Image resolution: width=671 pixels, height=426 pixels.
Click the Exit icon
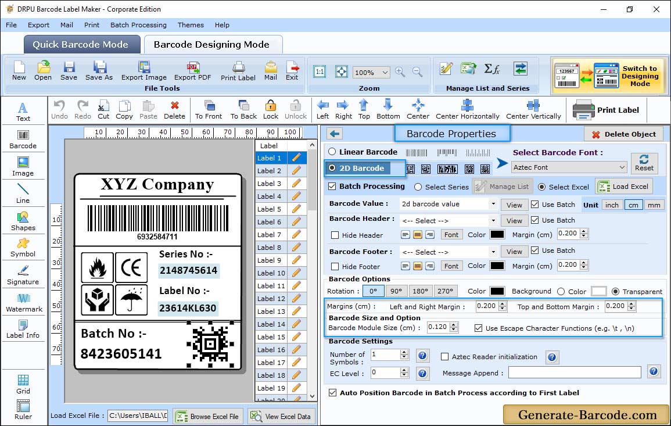(292, 71)
